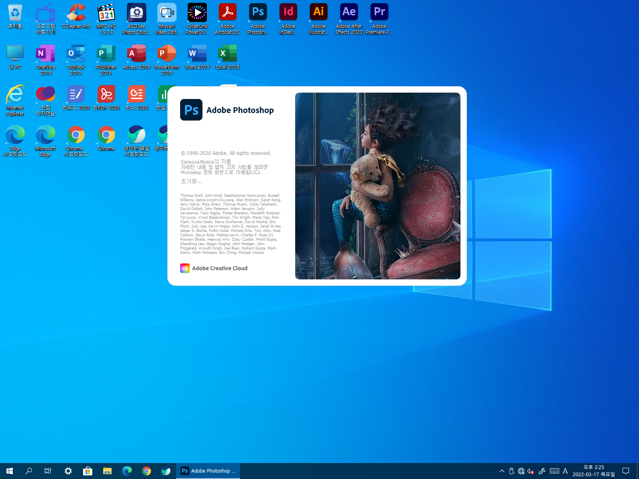The width and height of the screenshot is (639, 479).
Task: Click the Adobe Creative Cloud logo
Action: coord(185,268)
